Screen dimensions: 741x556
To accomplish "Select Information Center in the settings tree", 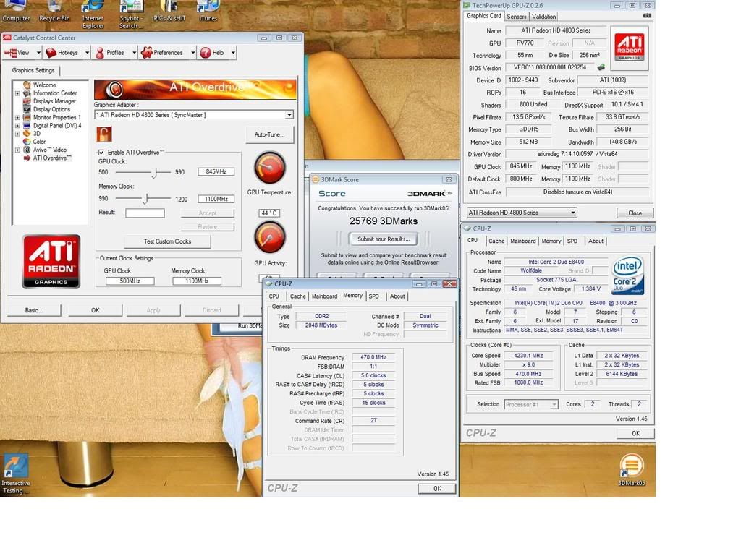I will pyautogui.click(x=55, y=93).
